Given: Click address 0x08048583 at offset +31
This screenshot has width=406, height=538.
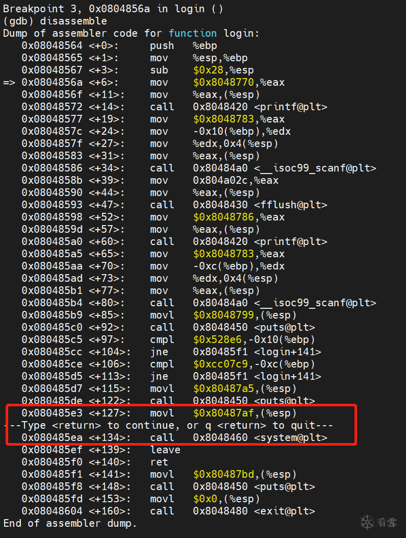Looking at the screenshot, I should (52, 156).
